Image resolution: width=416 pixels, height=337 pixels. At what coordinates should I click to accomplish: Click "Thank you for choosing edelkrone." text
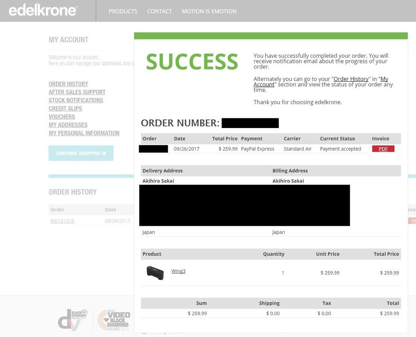point(298,102)
